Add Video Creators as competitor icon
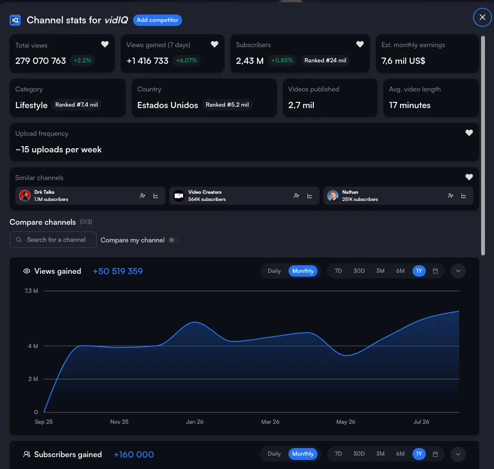494x469 pixels. click(297, 196)
